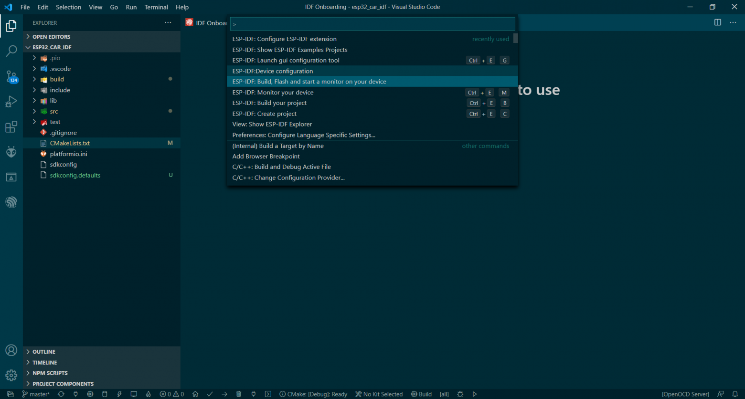Expand the OUTLINE section

point(102,352)
